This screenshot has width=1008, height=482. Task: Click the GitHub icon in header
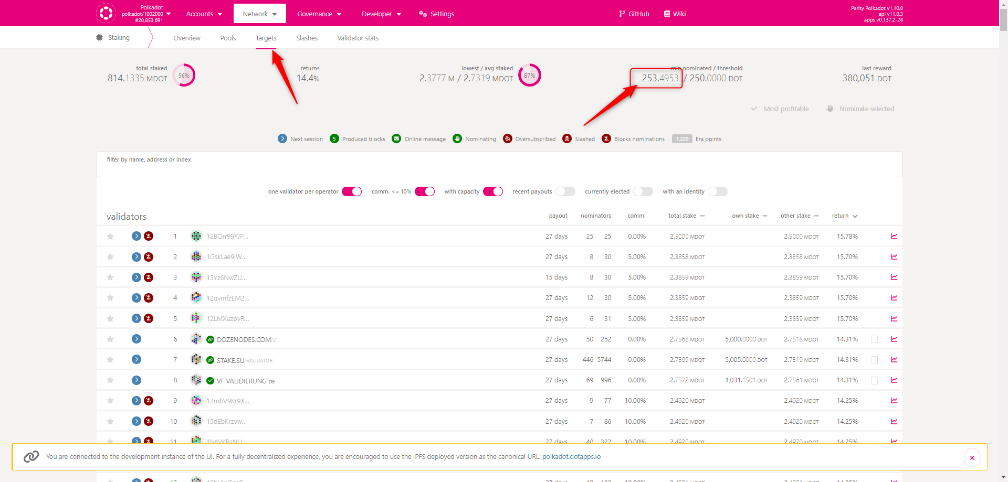click(622, 14)
